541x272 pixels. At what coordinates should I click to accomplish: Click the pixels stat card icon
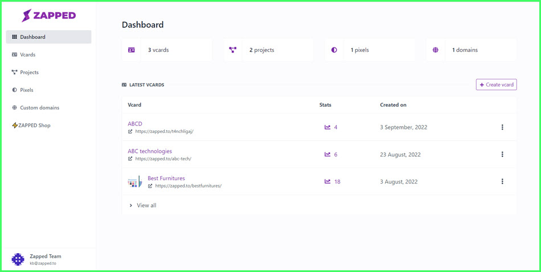334,50
